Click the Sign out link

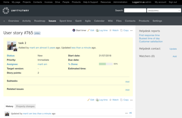(x=173, y=2)
